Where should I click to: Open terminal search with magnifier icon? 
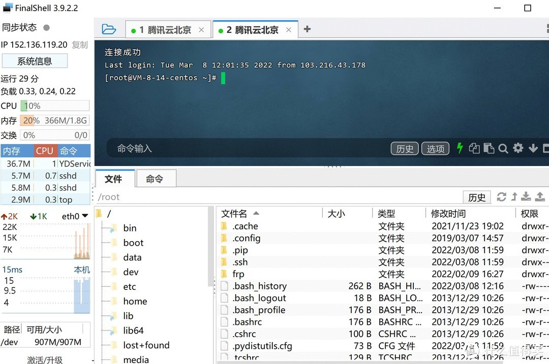(503, 148)
